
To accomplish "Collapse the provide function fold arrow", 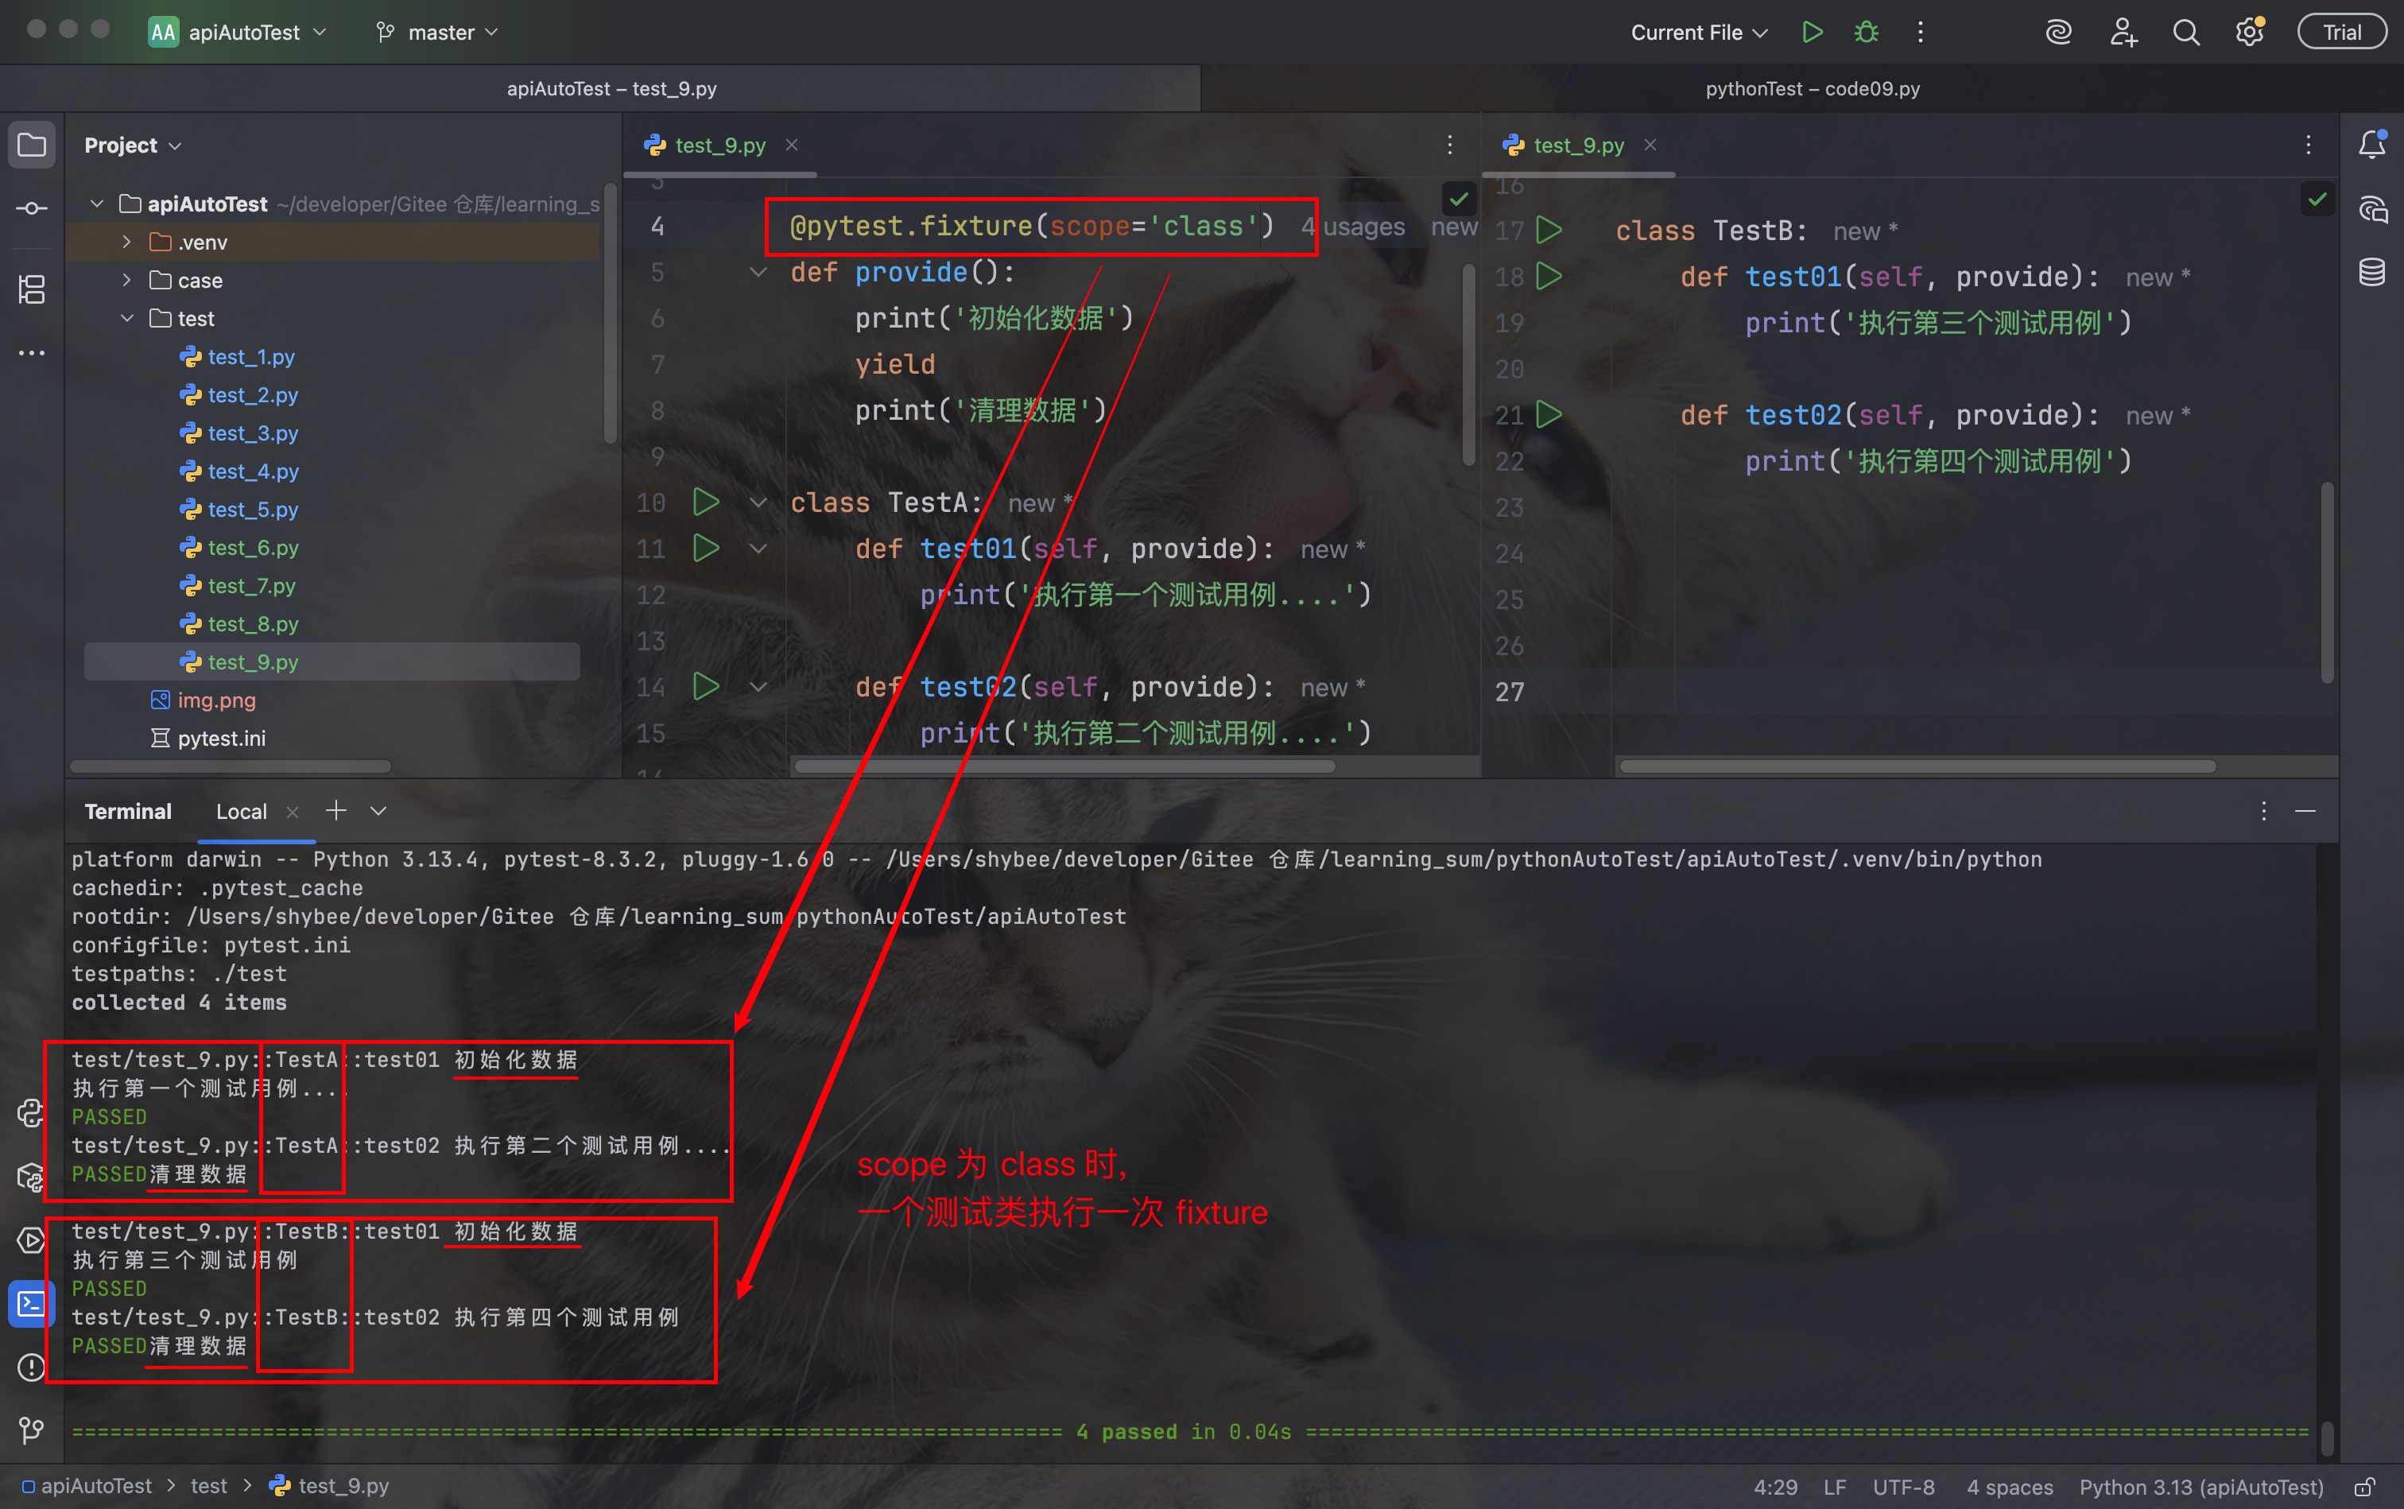I will 758,271.
